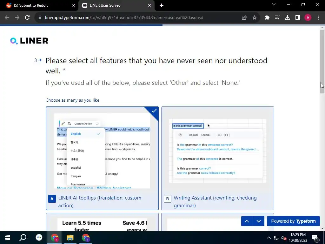Click the scrollbar down arrow
Viewport: 325px width, 244px height.
click(322, 228)
